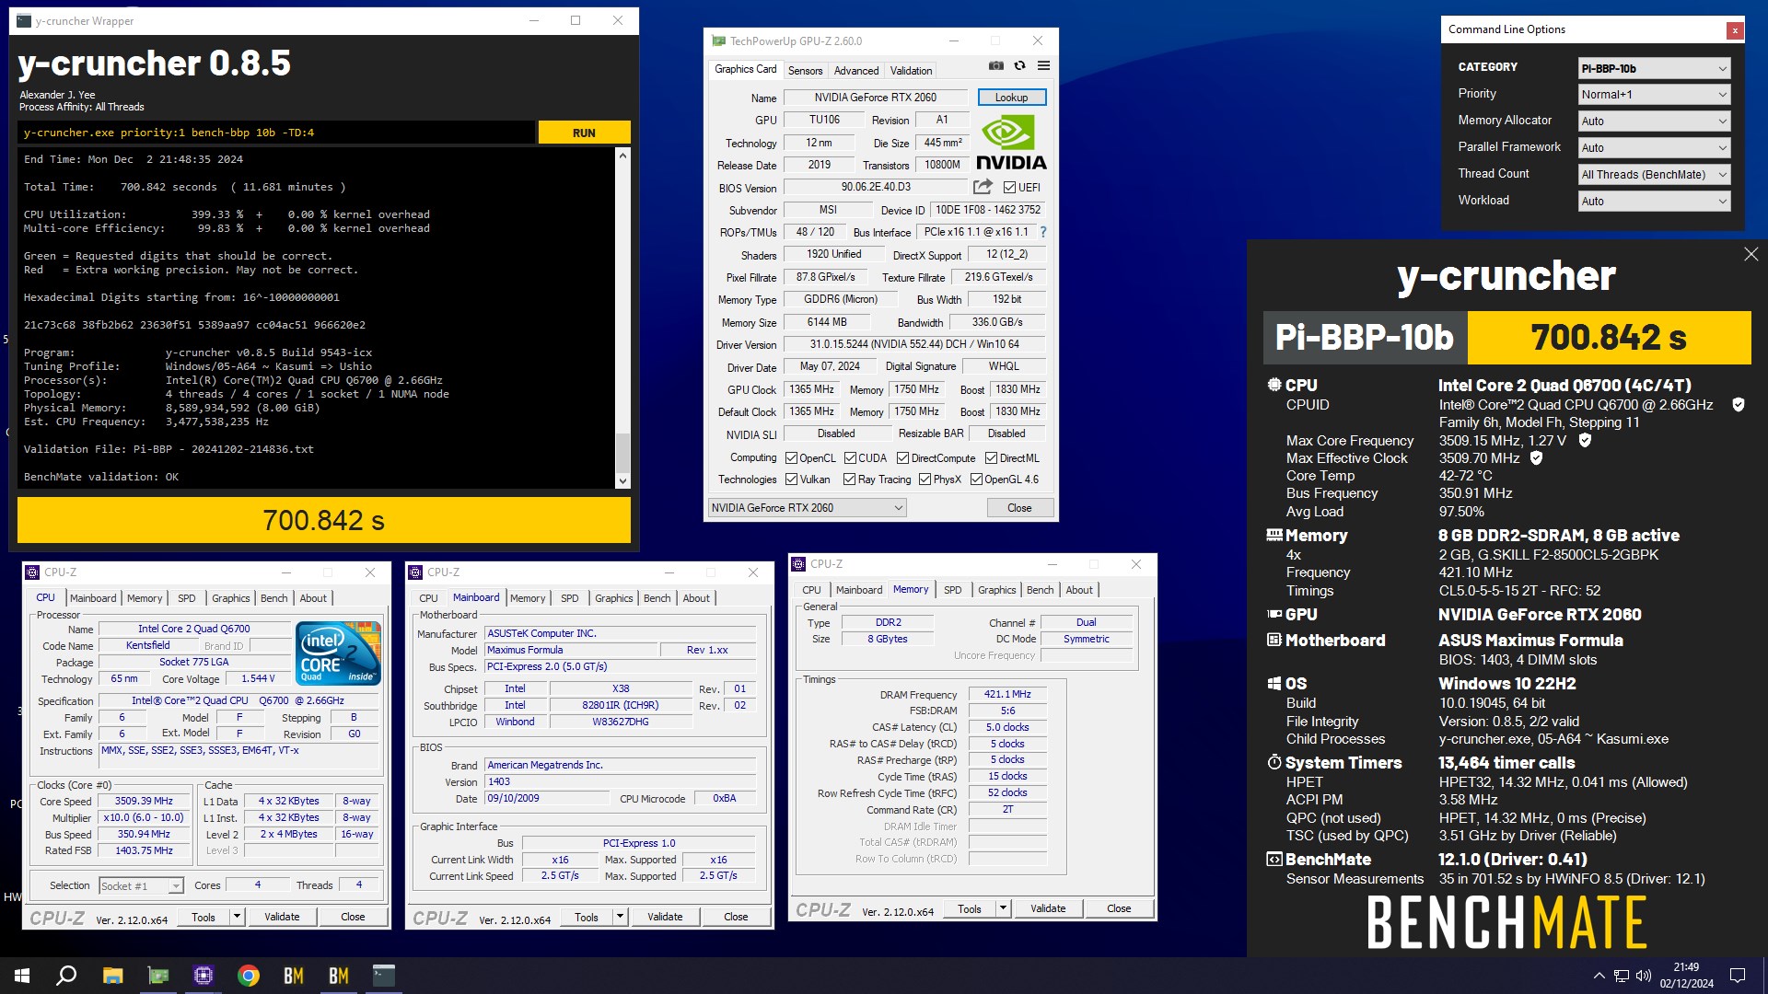Click y-cruncher console scrollbar thumb
This screenshot has width=1768, height=994.
coord(622,452)
